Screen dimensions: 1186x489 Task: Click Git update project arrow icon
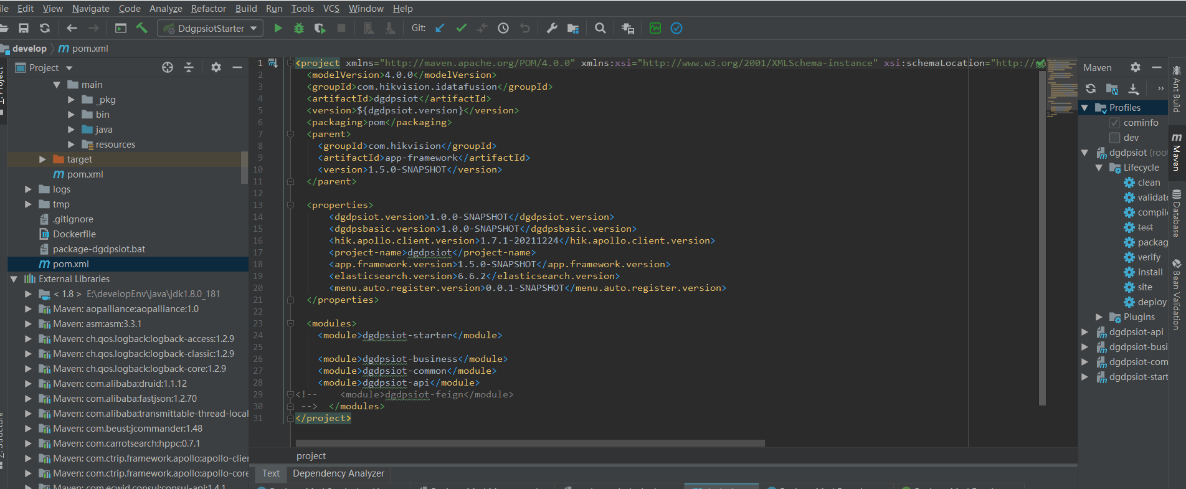pyautogui.click(x=440, y=28)
